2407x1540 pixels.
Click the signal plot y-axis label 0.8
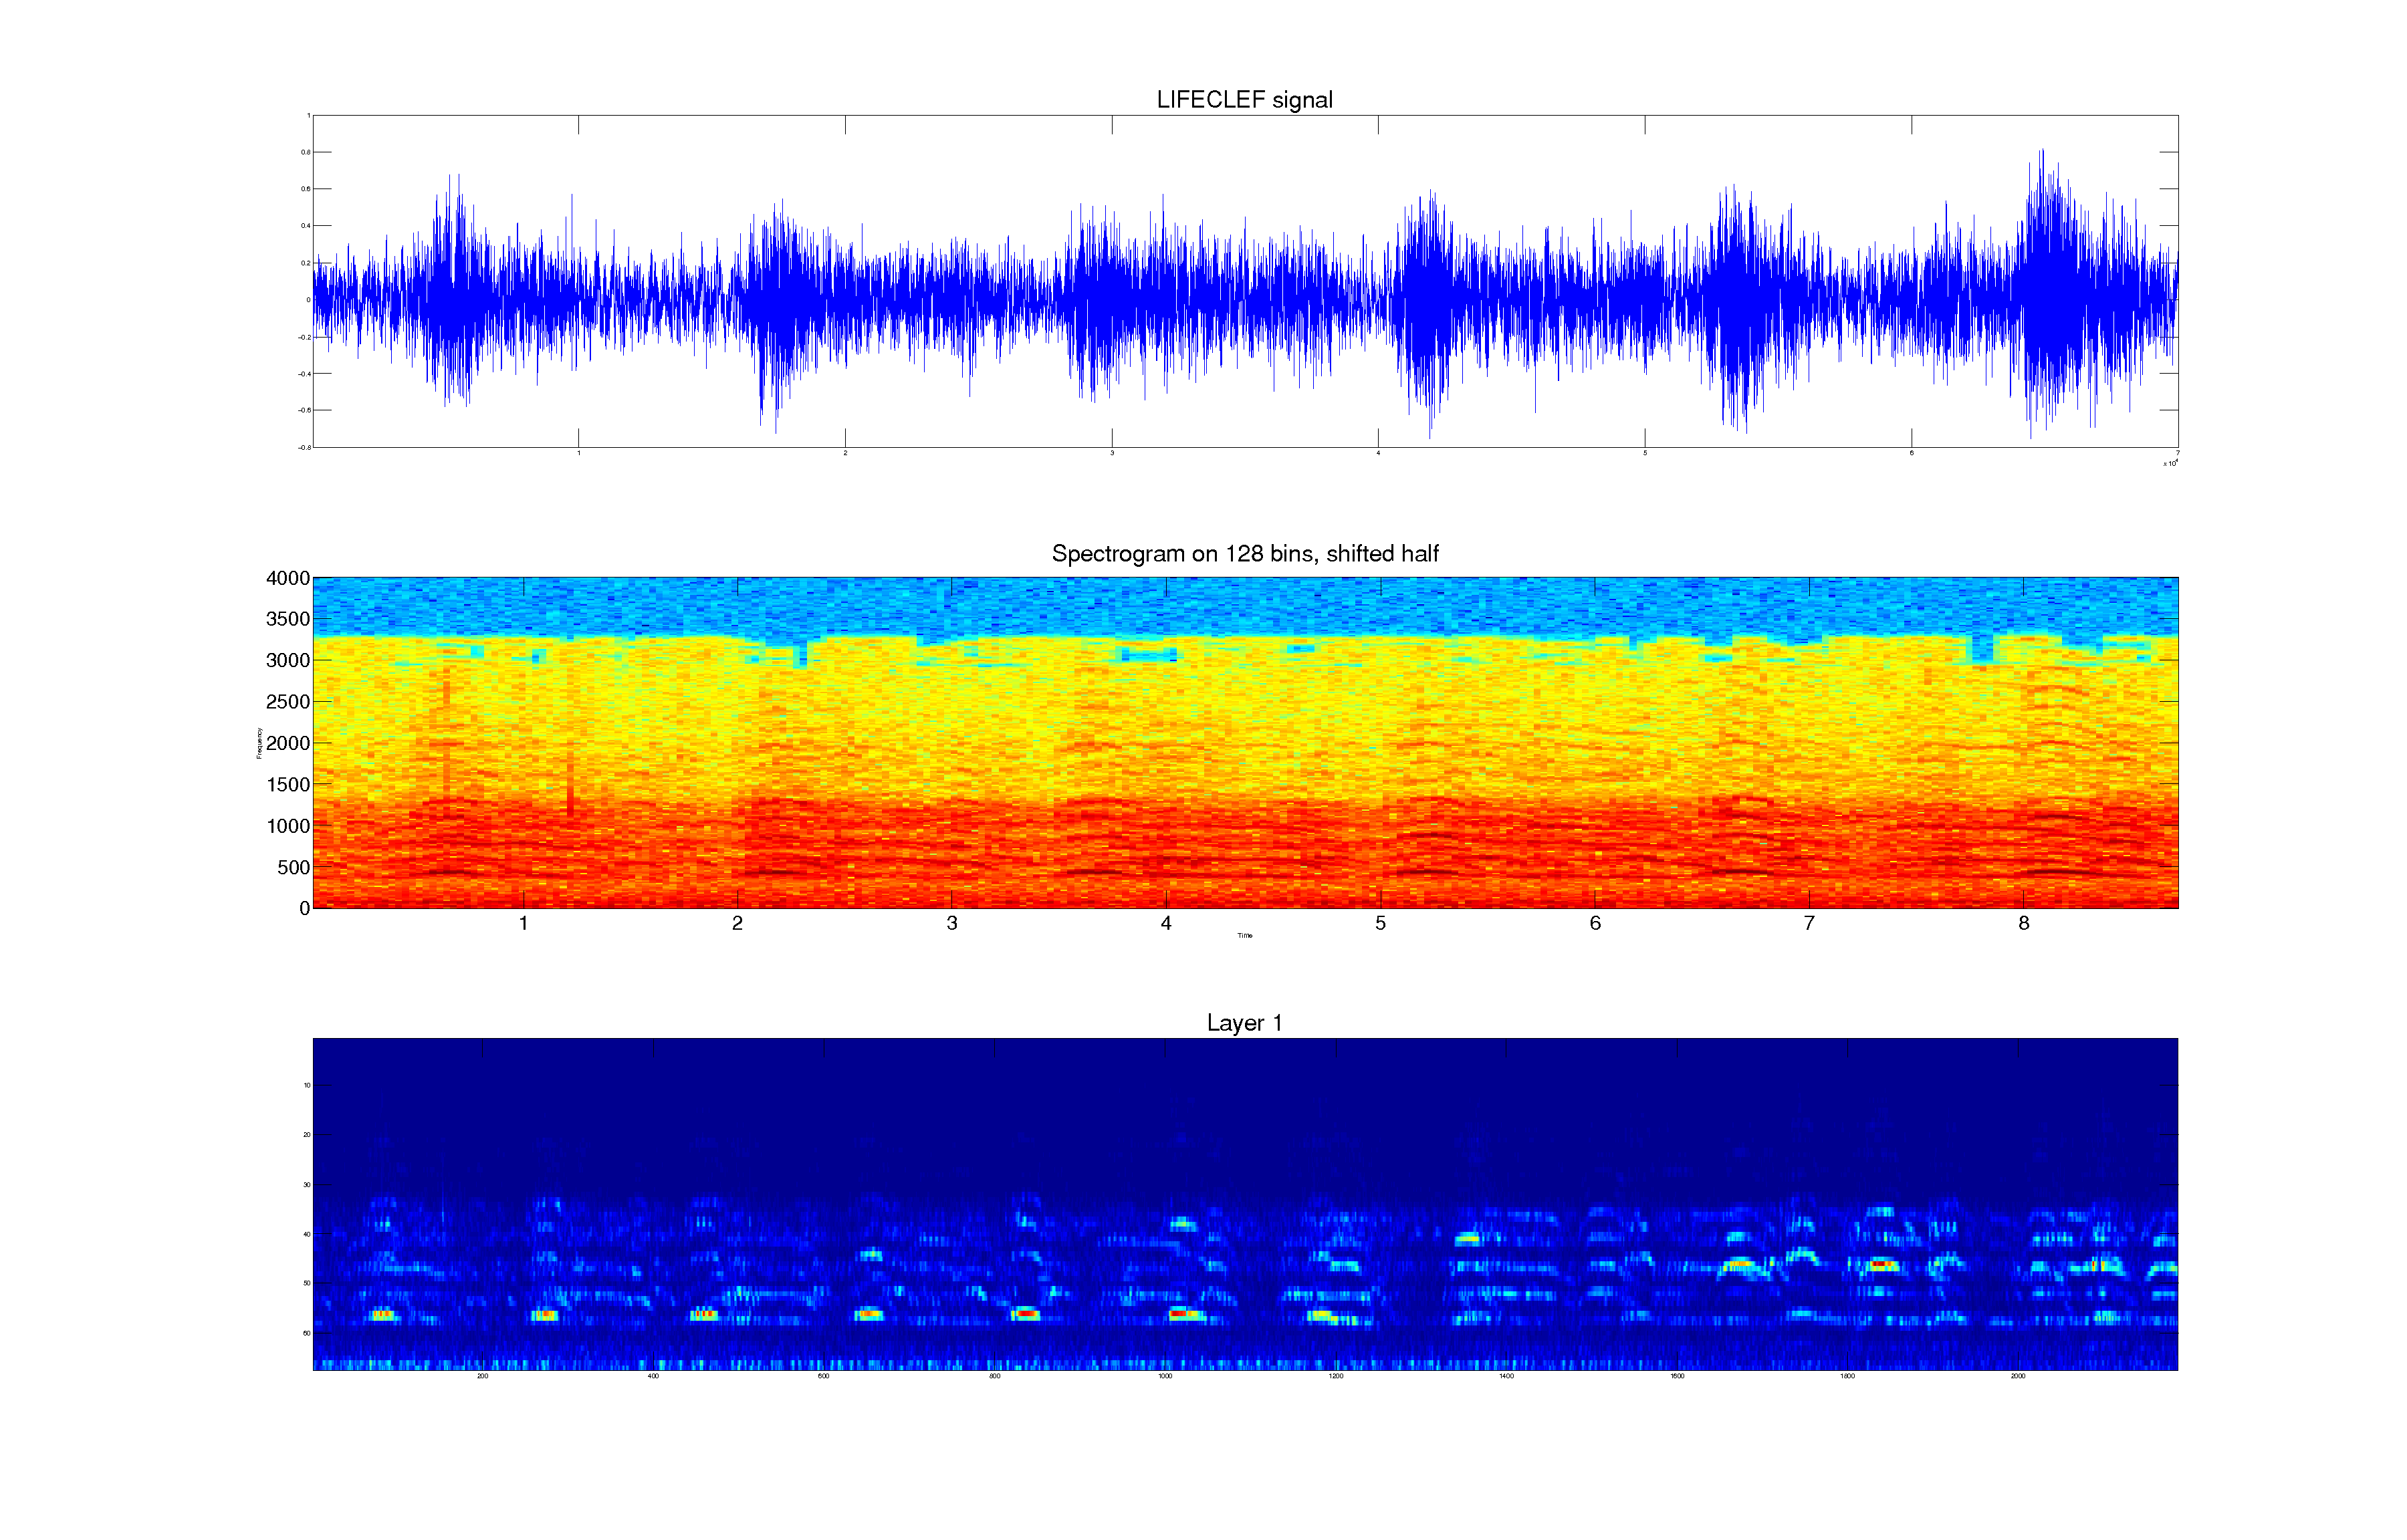(305, 152)
